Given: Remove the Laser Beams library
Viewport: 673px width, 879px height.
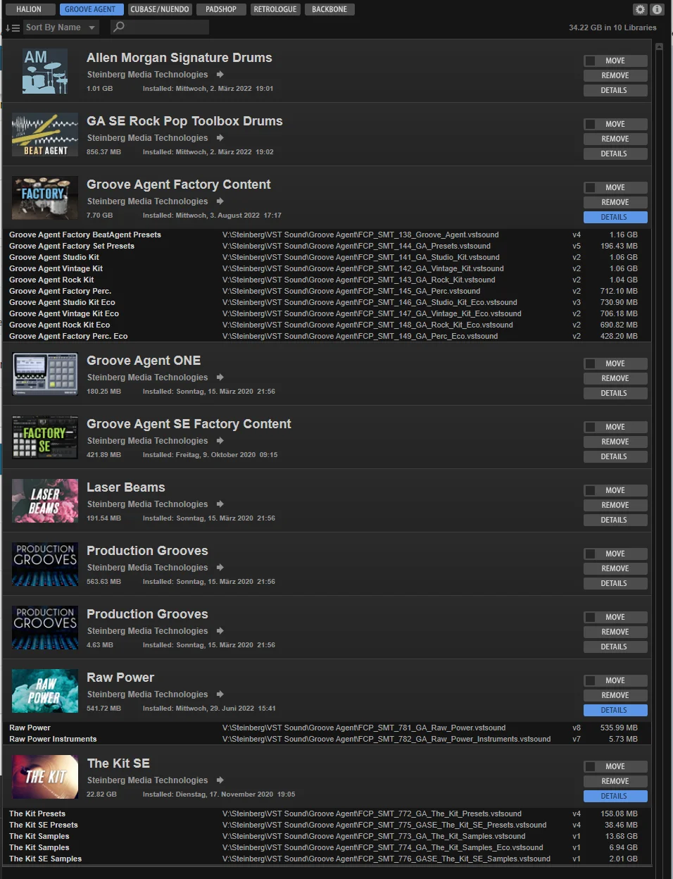Looking at the screenshot, I should coord(615,505).
